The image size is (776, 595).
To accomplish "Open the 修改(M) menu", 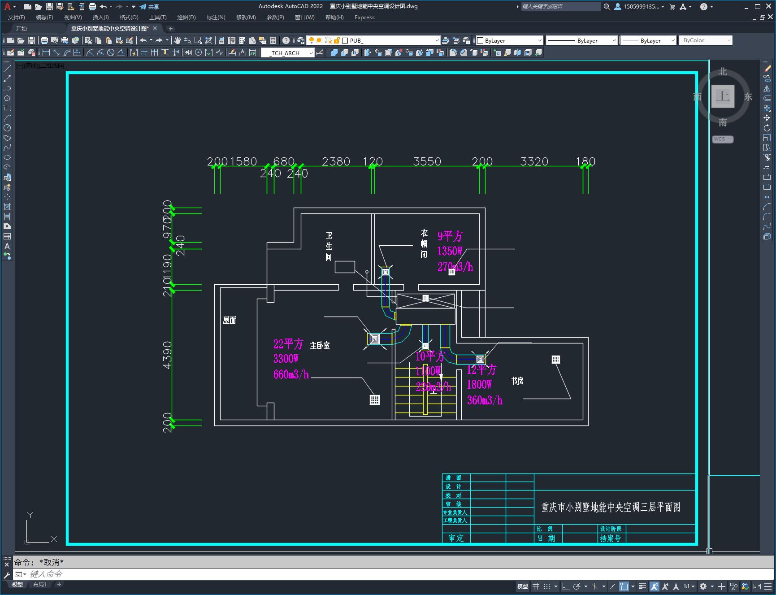I will coord(246,17).
